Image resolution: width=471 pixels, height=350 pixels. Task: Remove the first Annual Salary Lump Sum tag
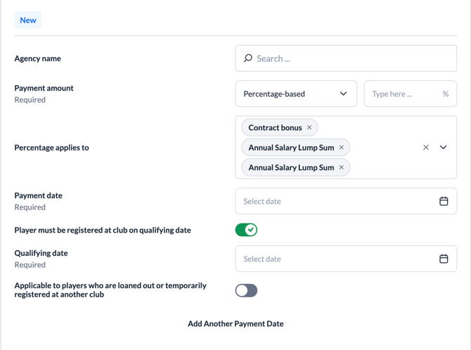point(342,148)
